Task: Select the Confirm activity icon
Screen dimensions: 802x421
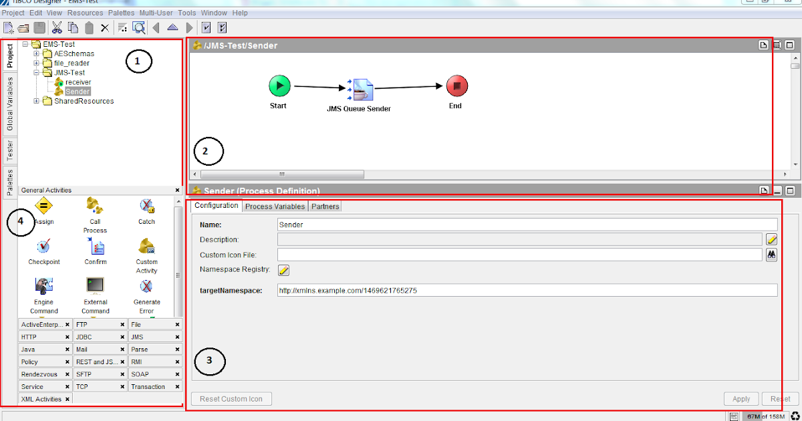Action: (95, 247)
